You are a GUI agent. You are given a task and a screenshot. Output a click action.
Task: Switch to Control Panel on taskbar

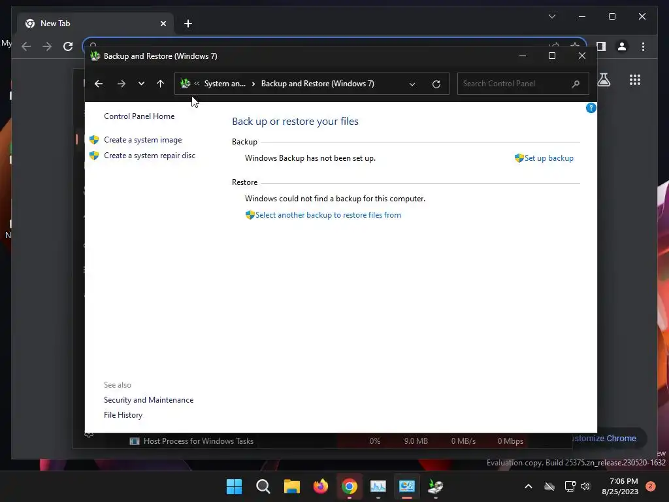click(x=406, y=486)
